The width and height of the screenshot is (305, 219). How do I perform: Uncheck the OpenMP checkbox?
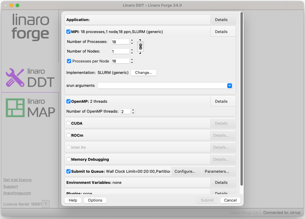click(x=68, y=101)
